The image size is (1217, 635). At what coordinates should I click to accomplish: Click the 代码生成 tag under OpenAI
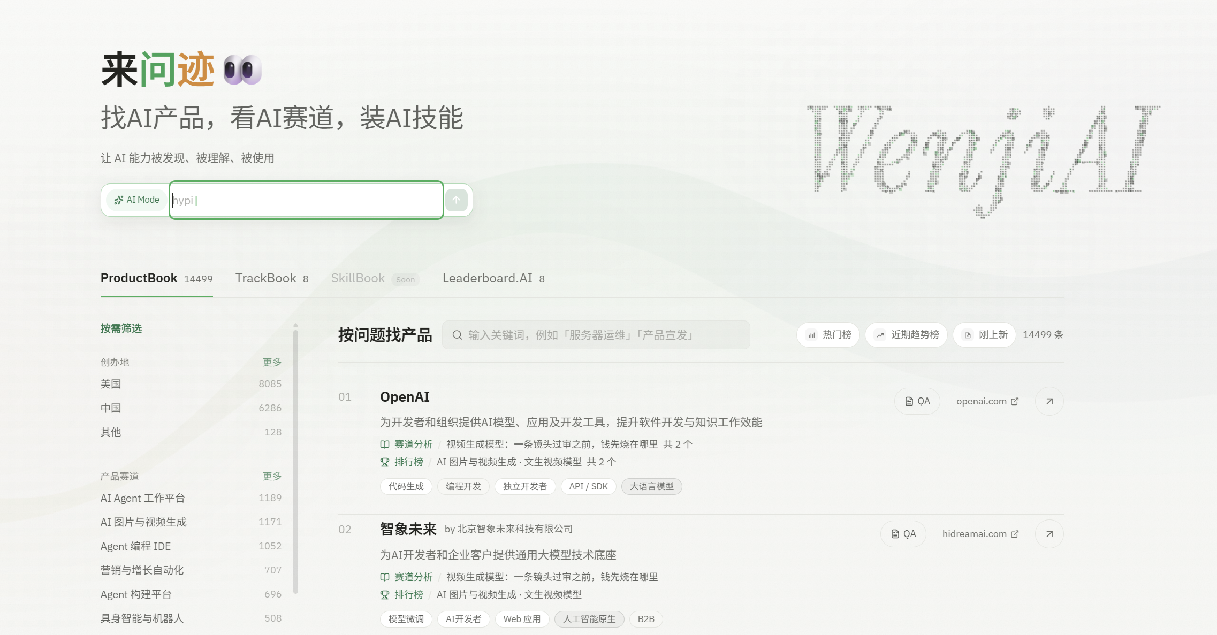click(406, 486)
